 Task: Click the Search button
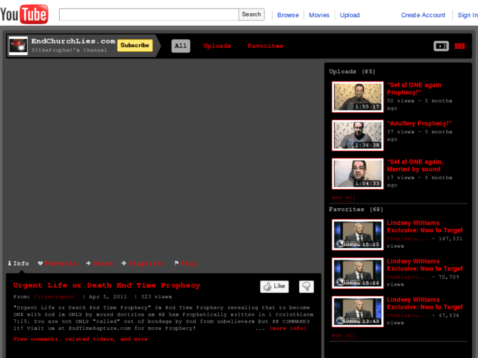[x=252, y=14]
